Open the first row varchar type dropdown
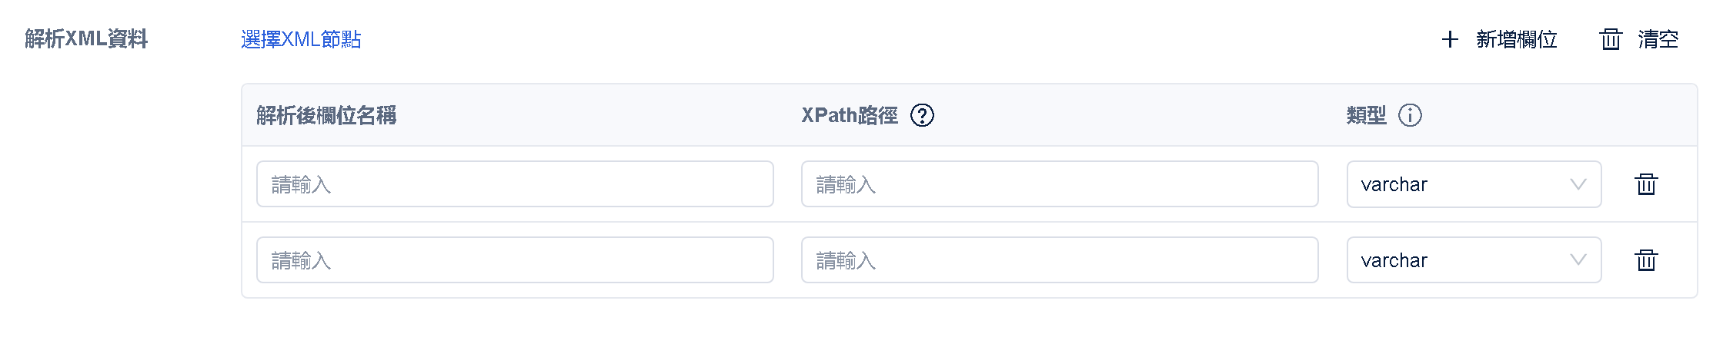The width and height of the screenshot is (1713, 347). click(1462, 184)
